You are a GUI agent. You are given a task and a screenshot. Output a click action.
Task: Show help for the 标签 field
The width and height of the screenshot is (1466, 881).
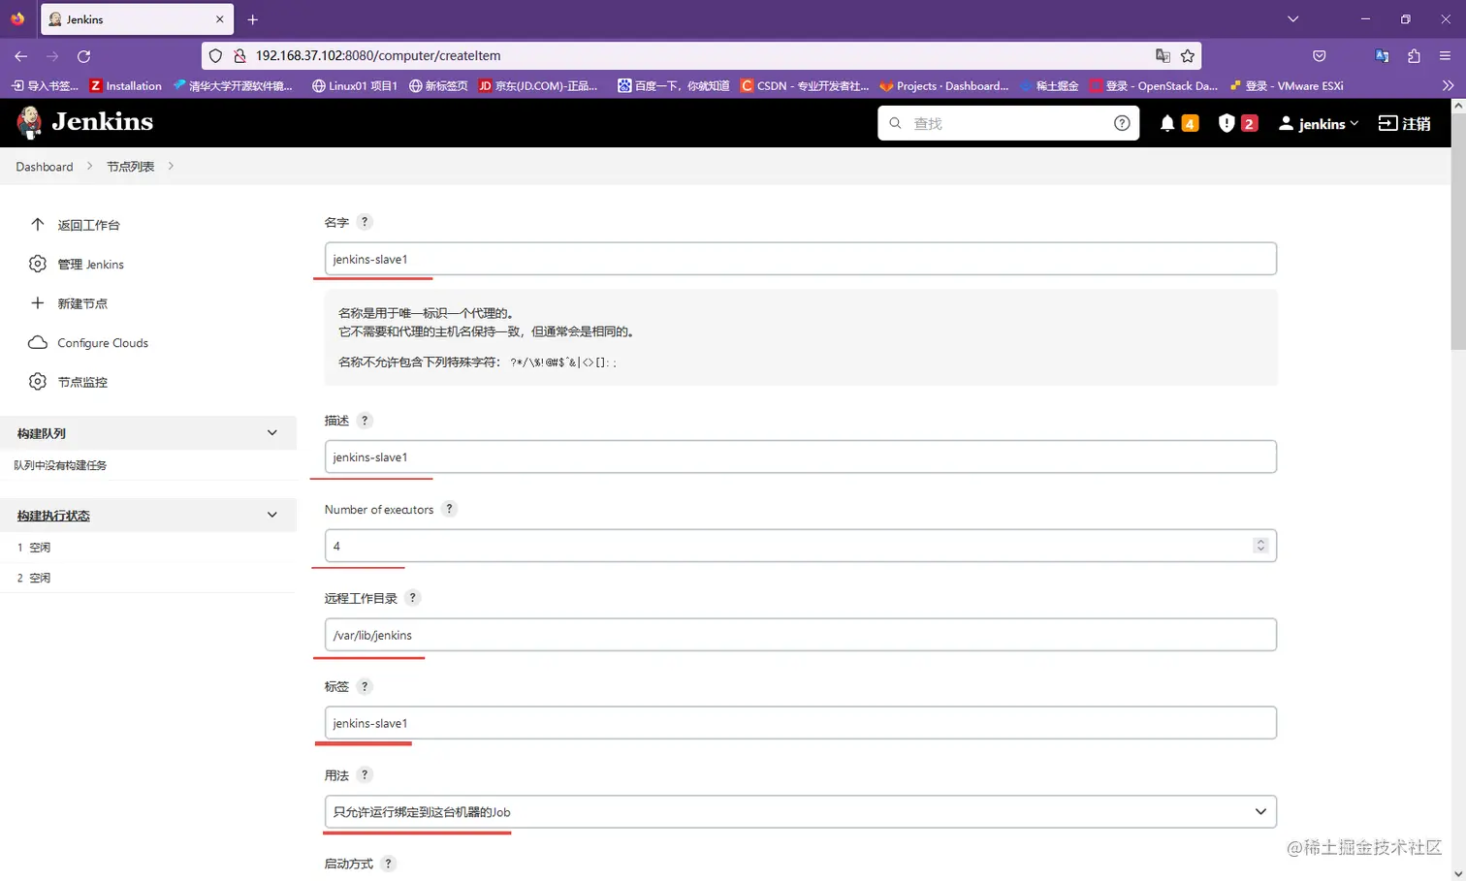[365, 686]
